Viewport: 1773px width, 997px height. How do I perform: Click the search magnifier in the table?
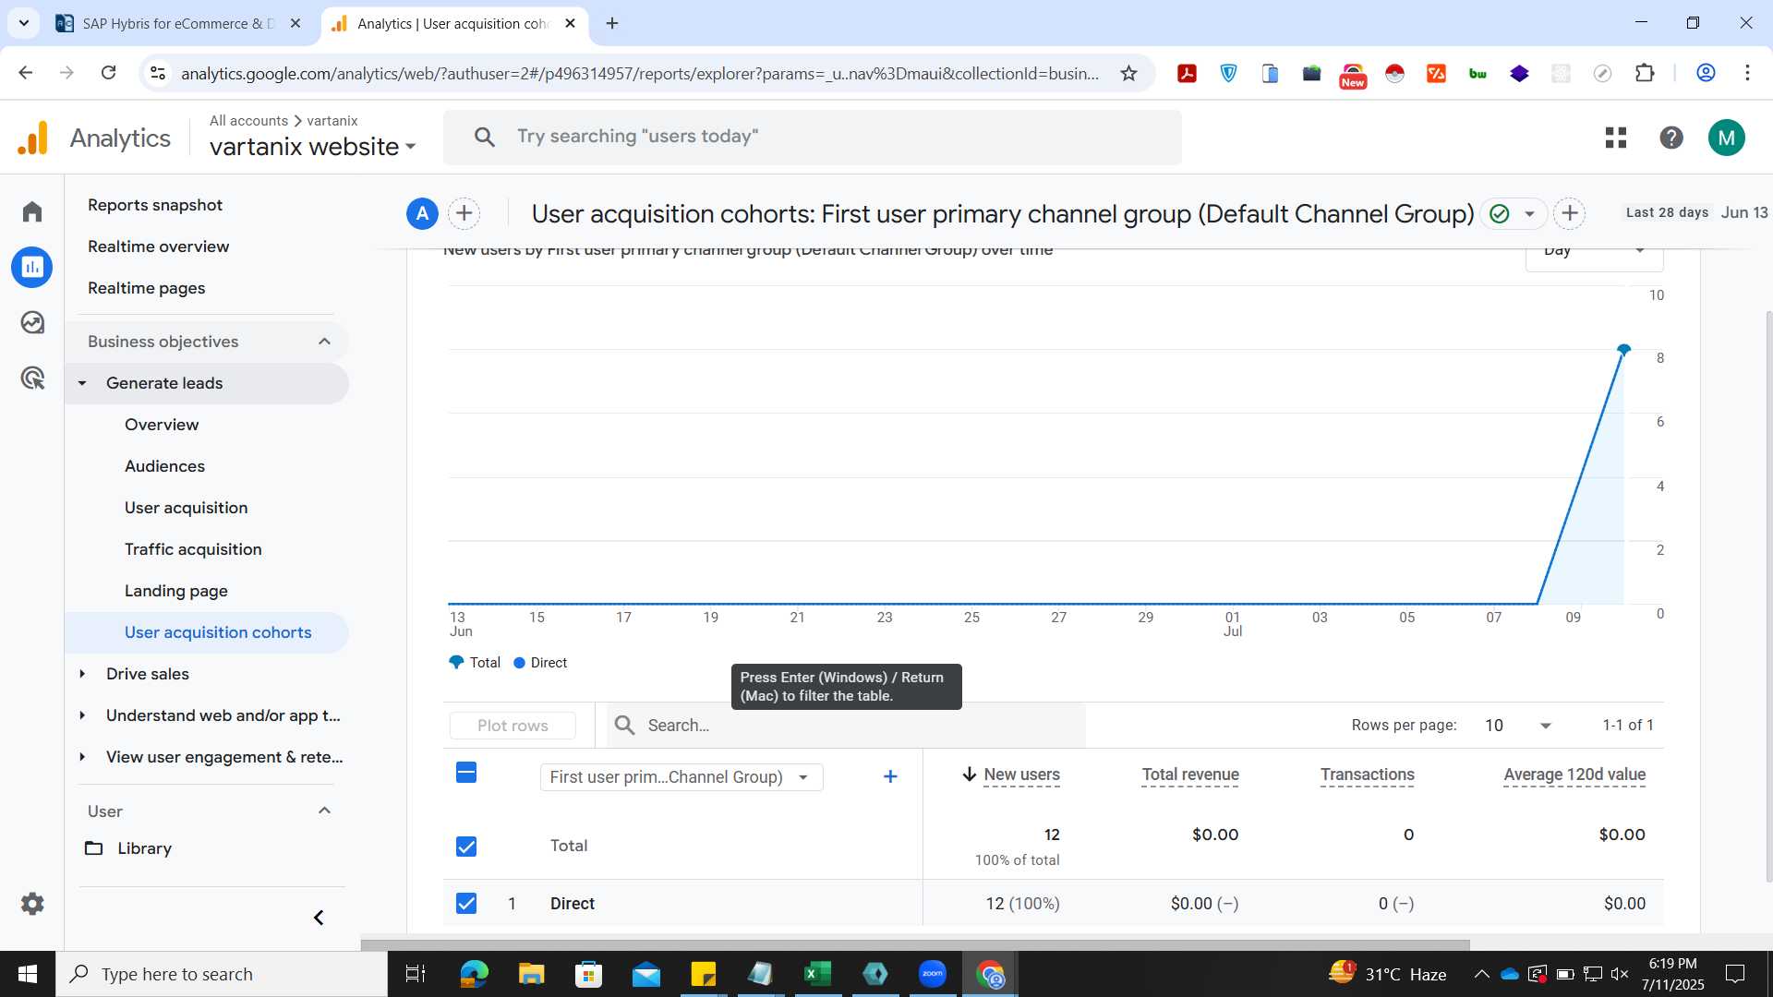point(625,726)
